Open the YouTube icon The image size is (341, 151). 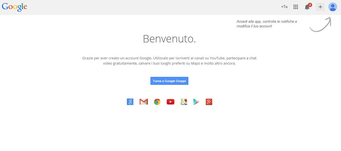[x=170, y=102]
